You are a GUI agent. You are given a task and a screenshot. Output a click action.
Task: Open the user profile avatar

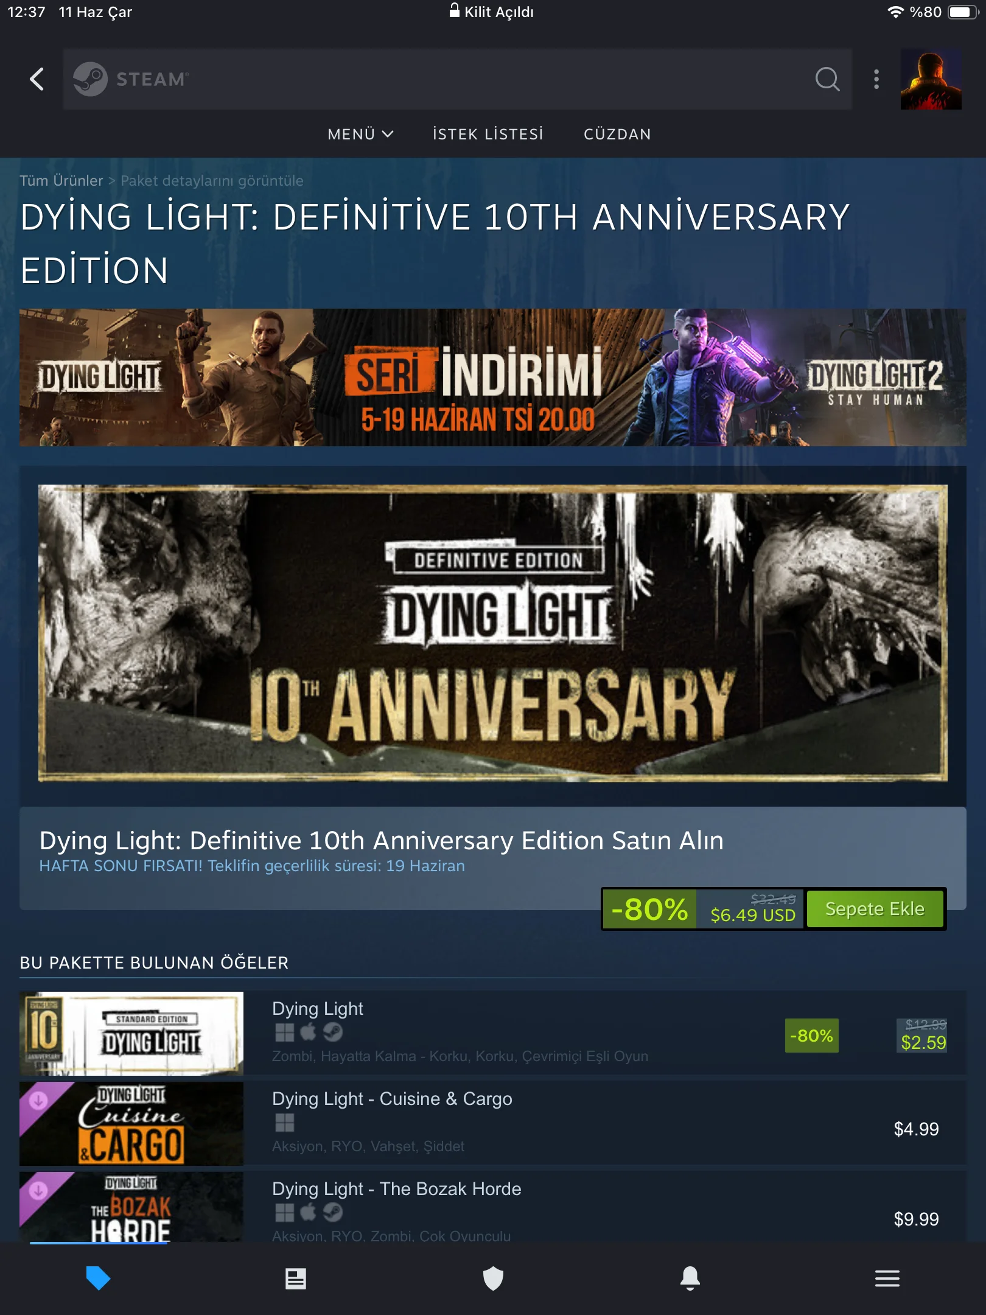[931, 79]
